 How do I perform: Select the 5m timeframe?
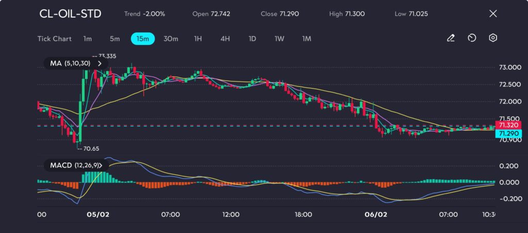tap(114, 39)
